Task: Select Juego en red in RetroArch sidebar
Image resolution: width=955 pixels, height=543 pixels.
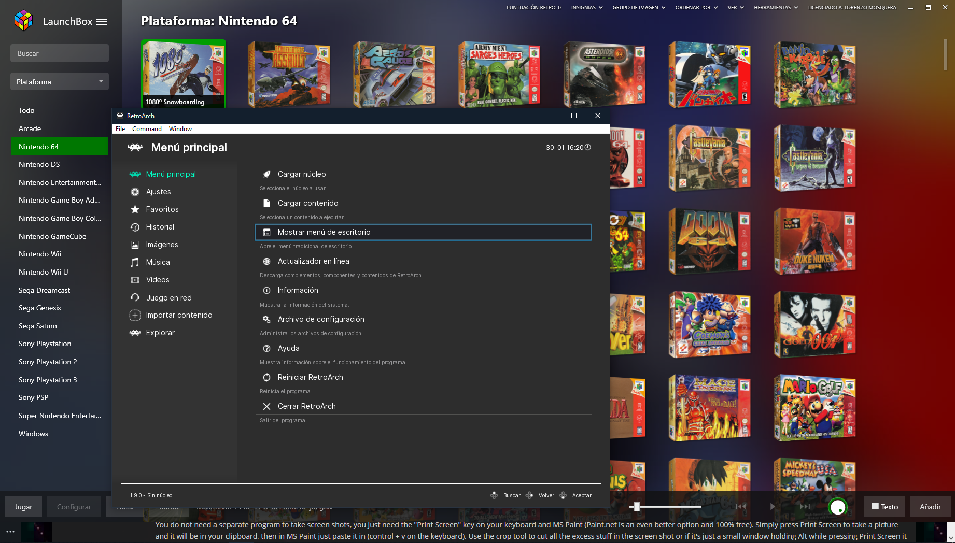Action: tap(168, 298)
